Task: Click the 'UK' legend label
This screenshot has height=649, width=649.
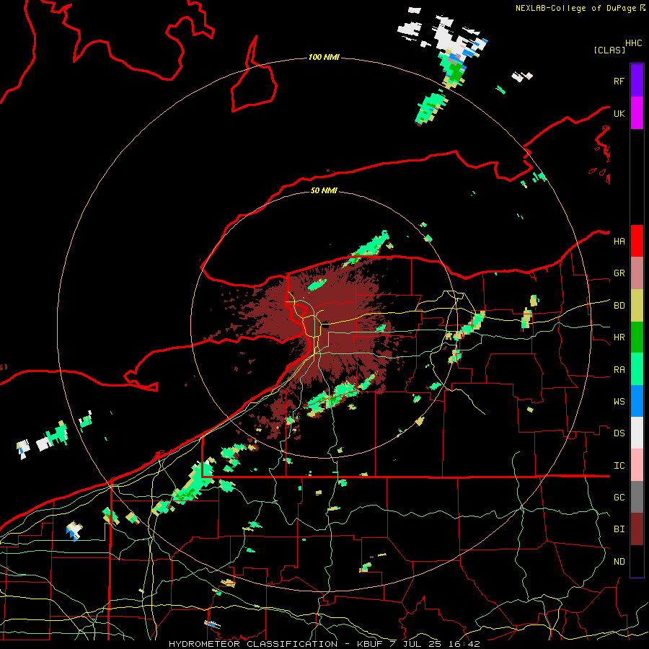Action: [619, 113]
